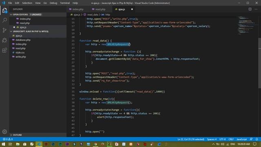The width and height of the screenshot is (261, 147).
Task: Open ajax.js in the project folder
Action: (x=19, y=36)
